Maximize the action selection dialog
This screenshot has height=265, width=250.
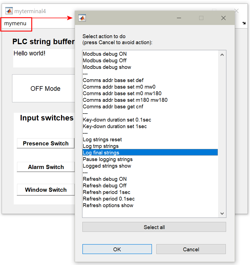pos(201,18)
